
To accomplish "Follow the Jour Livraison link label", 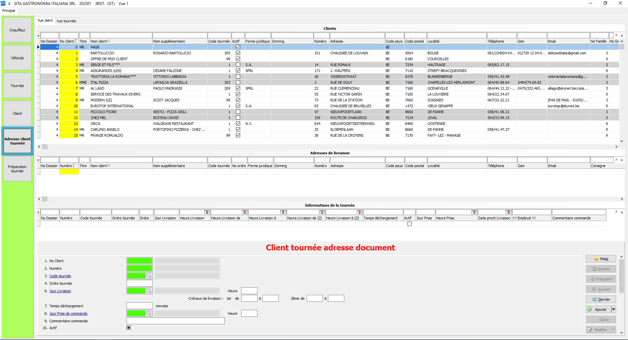I will click(60, 291).
